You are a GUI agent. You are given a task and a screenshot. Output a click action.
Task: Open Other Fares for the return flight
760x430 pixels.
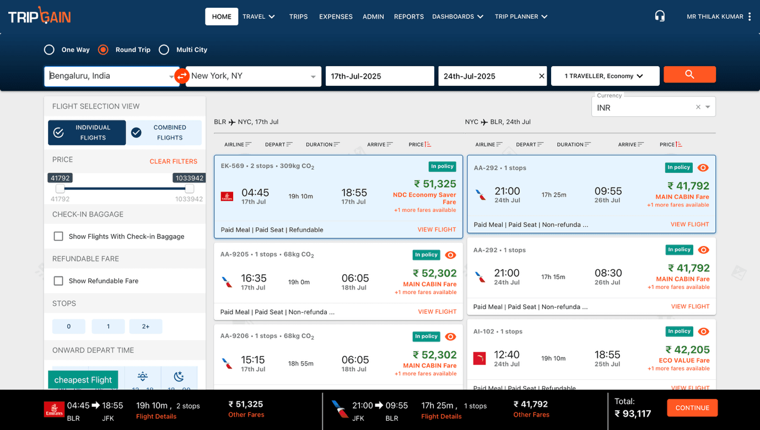coord(531,415)
